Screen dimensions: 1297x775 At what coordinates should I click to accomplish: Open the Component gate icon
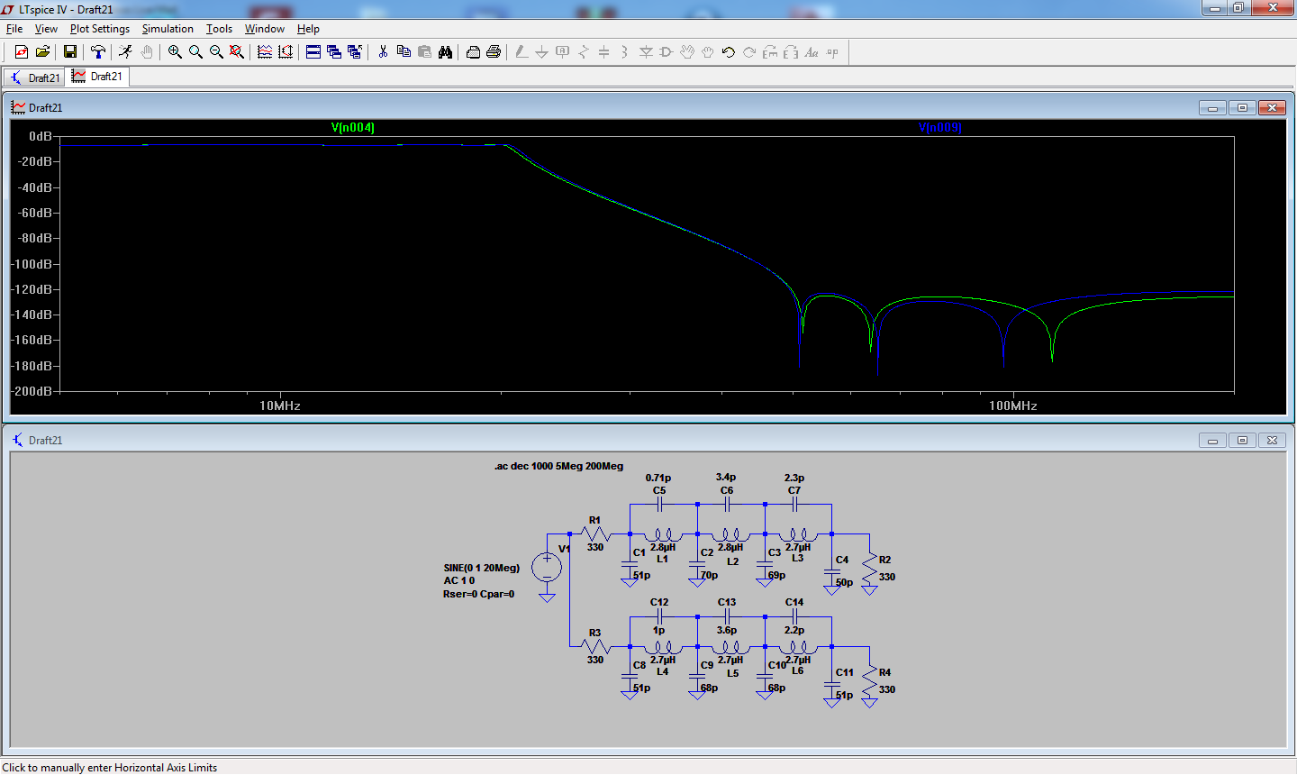coord(667,52)
